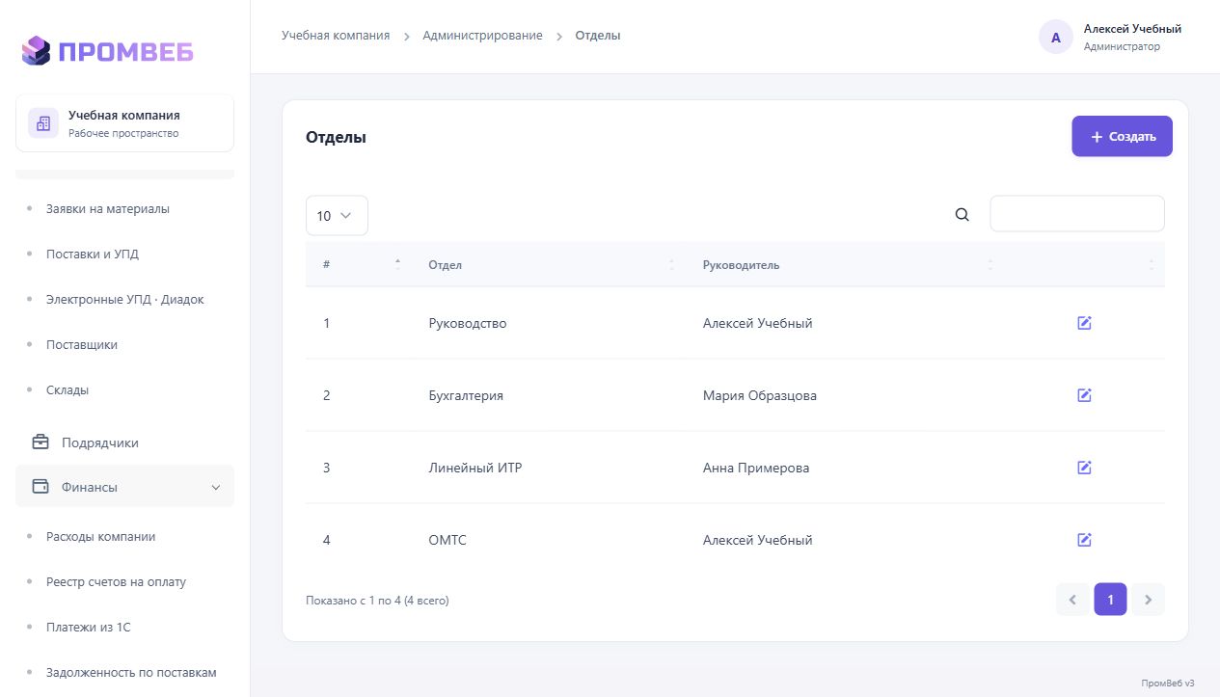
Task: Click the edit icon for Бухгалтерия row
Action: pyautogui.click(x=1084, y=395)
